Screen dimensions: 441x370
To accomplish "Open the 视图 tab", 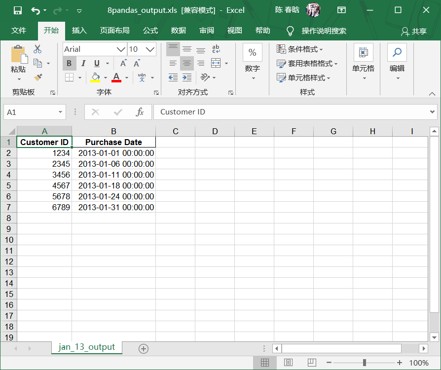I will [235, 31].
